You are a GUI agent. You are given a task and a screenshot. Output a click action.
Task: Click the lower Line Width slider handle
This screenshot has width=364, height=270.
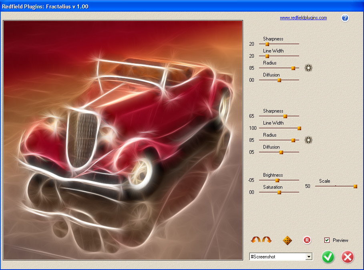pyautogui.click(x=299, y=128)
